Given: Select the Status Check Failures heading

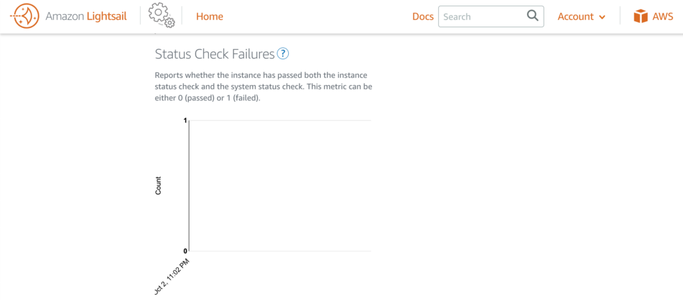Looking at the screenshot, I should tap(215, 55).
